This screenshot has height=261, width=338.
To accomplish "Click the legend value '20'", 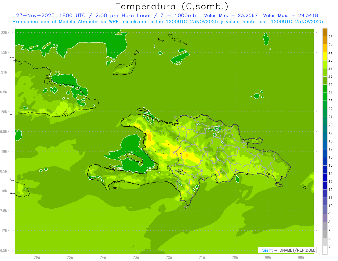I will click(x=331, y=125).
